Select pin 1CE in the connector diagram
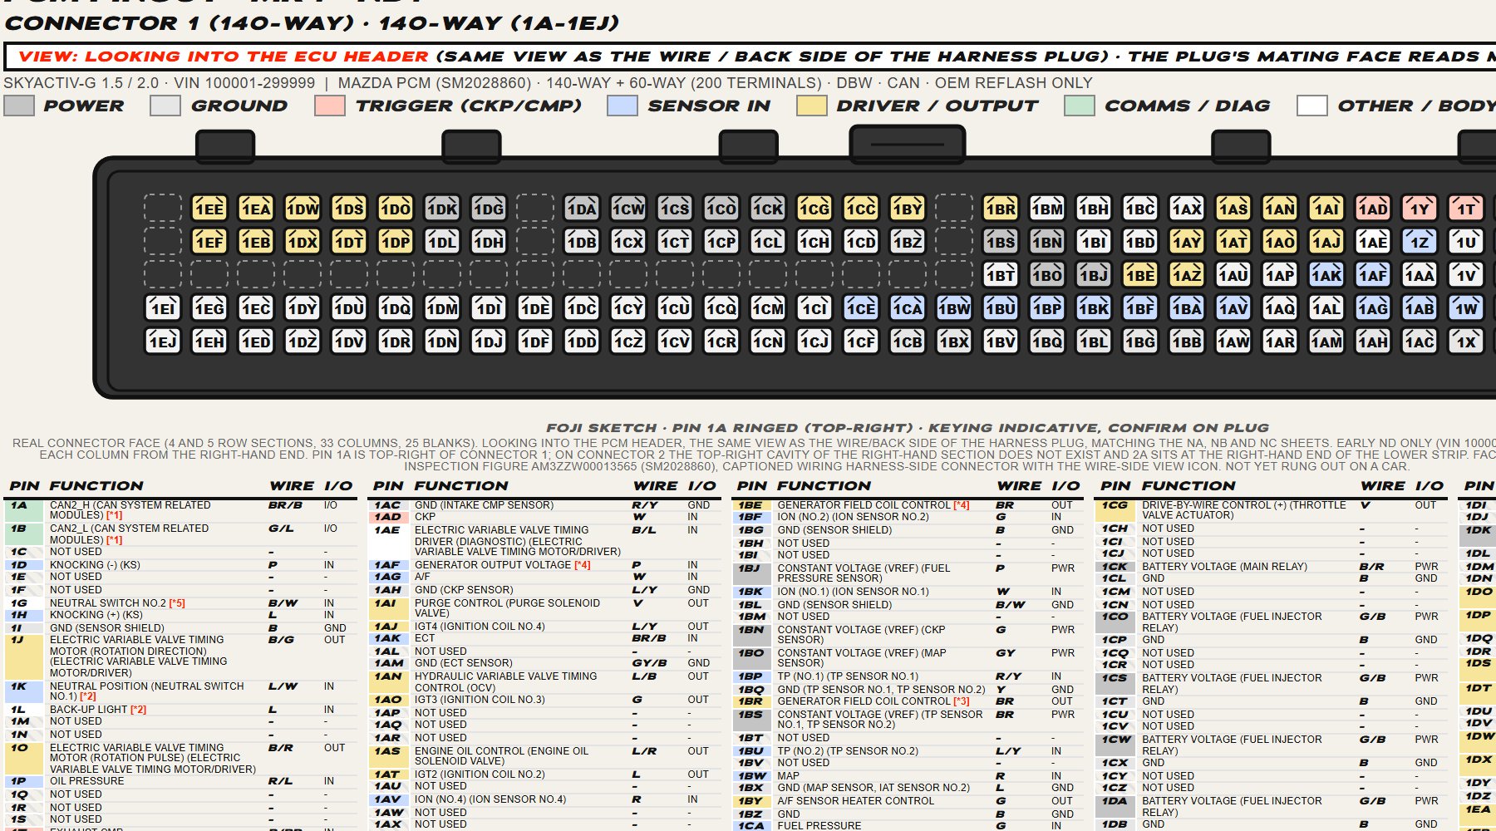This screenshot has width=1496, height=831. [x=861, y=308]
